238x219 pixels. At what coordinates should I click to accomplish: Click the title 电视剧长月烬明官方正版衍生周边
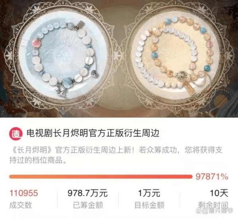click(93, 133)
